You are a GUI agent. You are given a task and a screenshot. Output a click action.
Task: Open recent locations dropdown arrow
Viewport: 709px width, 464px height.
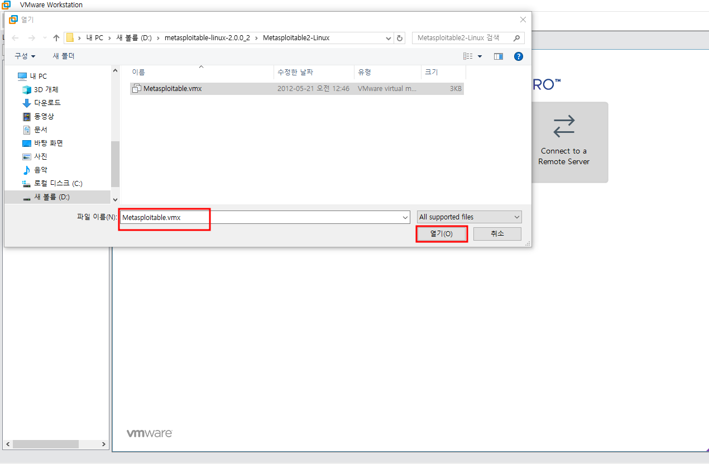point(44,38)
